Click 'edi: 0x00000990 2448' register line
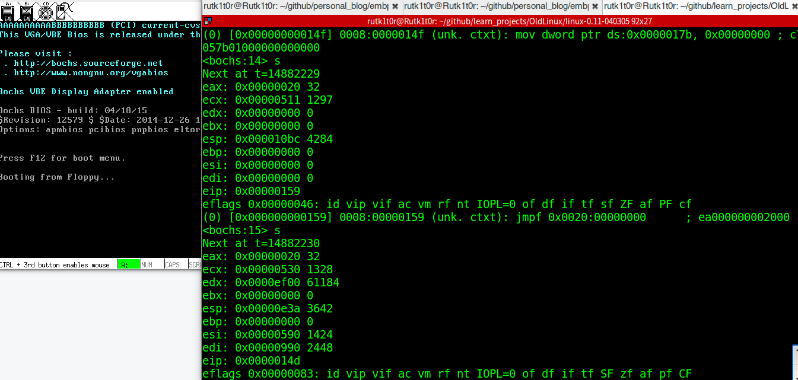 pos(268,347)
